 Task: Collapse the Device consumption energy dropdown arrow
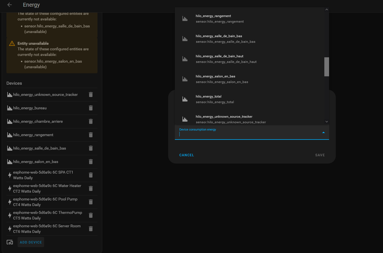323,132
